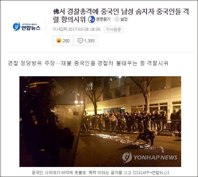Viewport: 198px width, 177px height.
Task: Click the article headline about 중국인 항의시위
Action: [121, 16]
